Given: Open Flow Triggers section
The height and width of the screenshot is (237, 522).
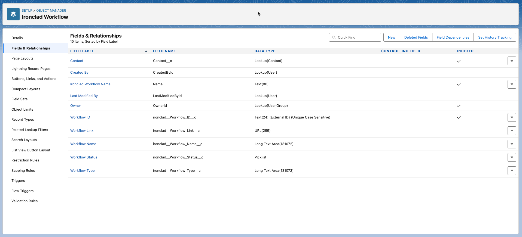Looking at the screenshot, I should pos(23,191).
